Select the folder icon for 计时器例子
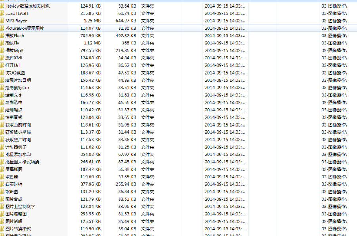357x236 pixels. click(2, 147)
